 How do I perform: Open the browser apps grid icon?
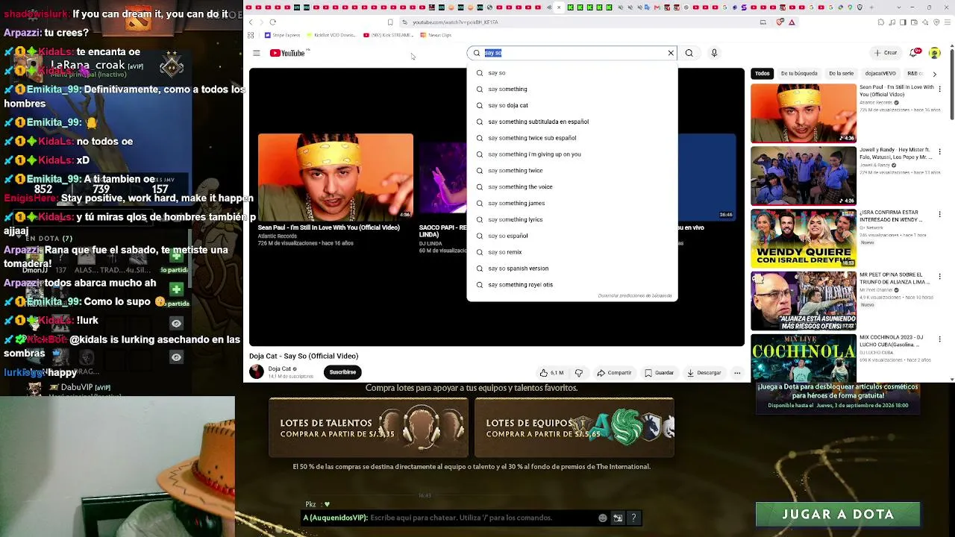251,35
